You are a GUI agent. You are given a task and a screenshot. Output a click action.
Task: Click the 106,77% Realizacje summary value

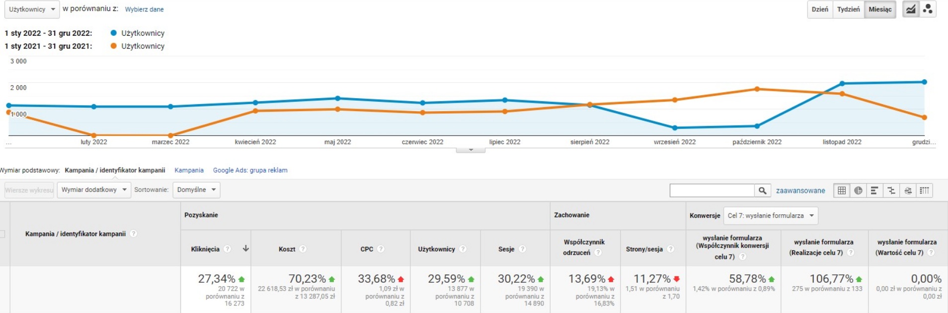tap(831, 279)
